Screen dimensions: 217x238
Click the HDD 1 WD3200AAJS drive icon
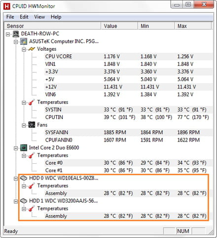[x=24, y=201]
